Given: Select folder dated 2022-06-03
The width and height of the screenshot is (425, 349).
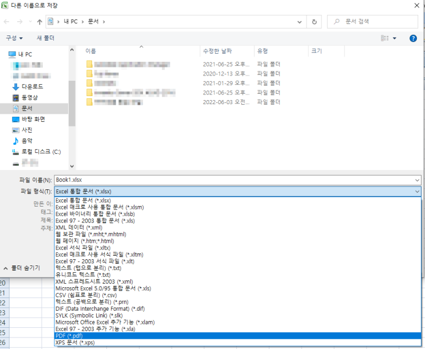Looking at the screenshot, I should coord(183,102).
